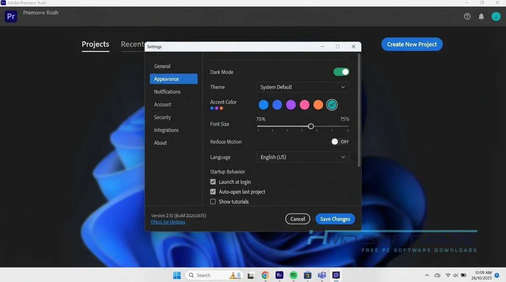The width and height of the screenshot is (506, 282).
Task: Open Premiere Rush taskbar icon
Action: click(279, 275)
